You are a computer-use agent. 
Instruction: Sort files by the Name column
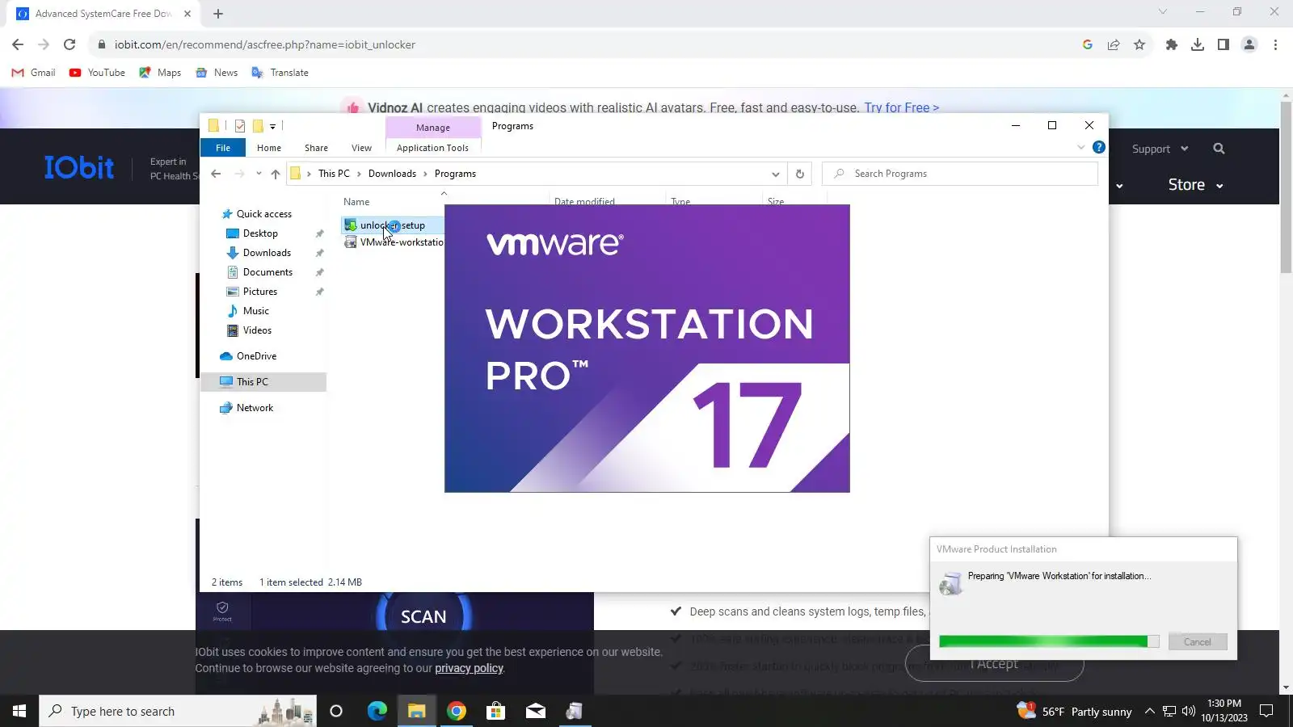tap(356, 202)
